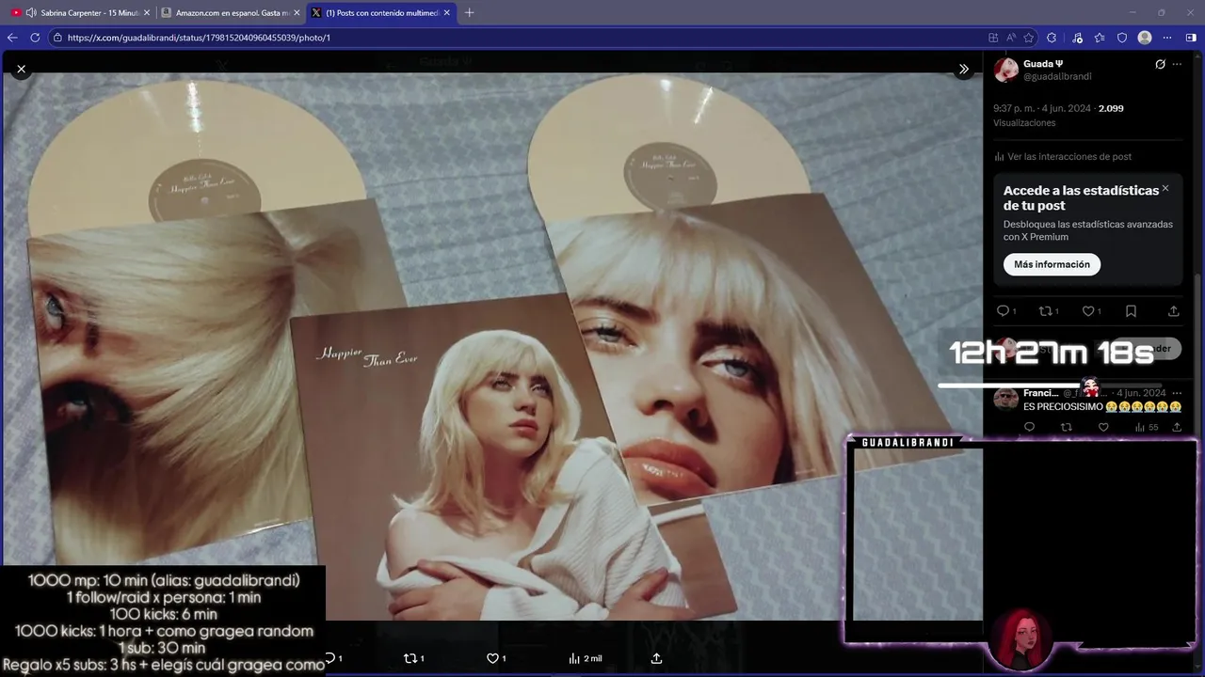The image size is (1205, 677).
Task: Open the post's more options menu
Action: (x=1177, y=64)
